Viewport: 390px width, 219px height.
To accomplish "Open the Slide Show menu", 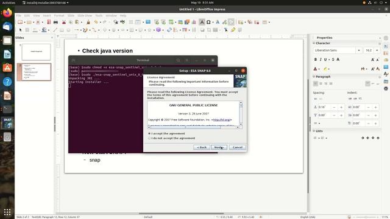I will click(85, 15).
